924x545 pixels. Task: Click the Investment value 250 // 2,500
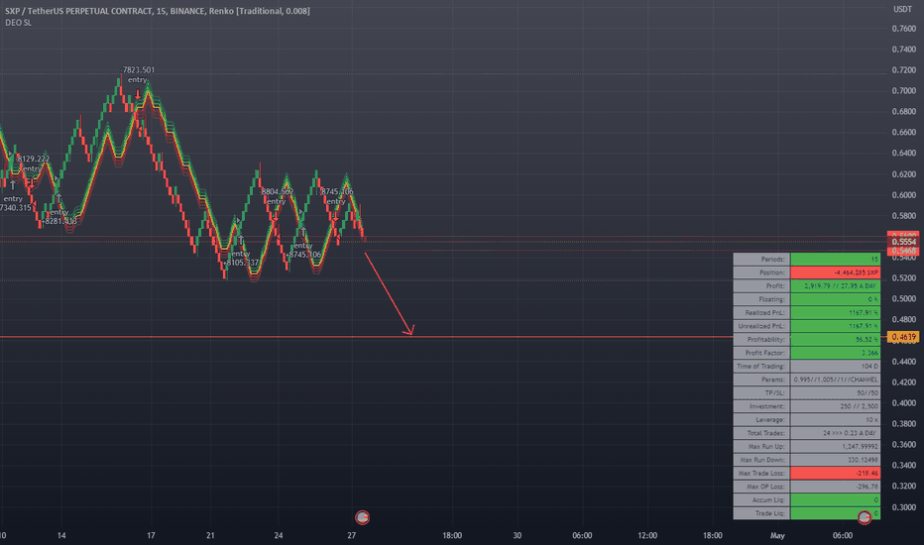tap(836, 406)
